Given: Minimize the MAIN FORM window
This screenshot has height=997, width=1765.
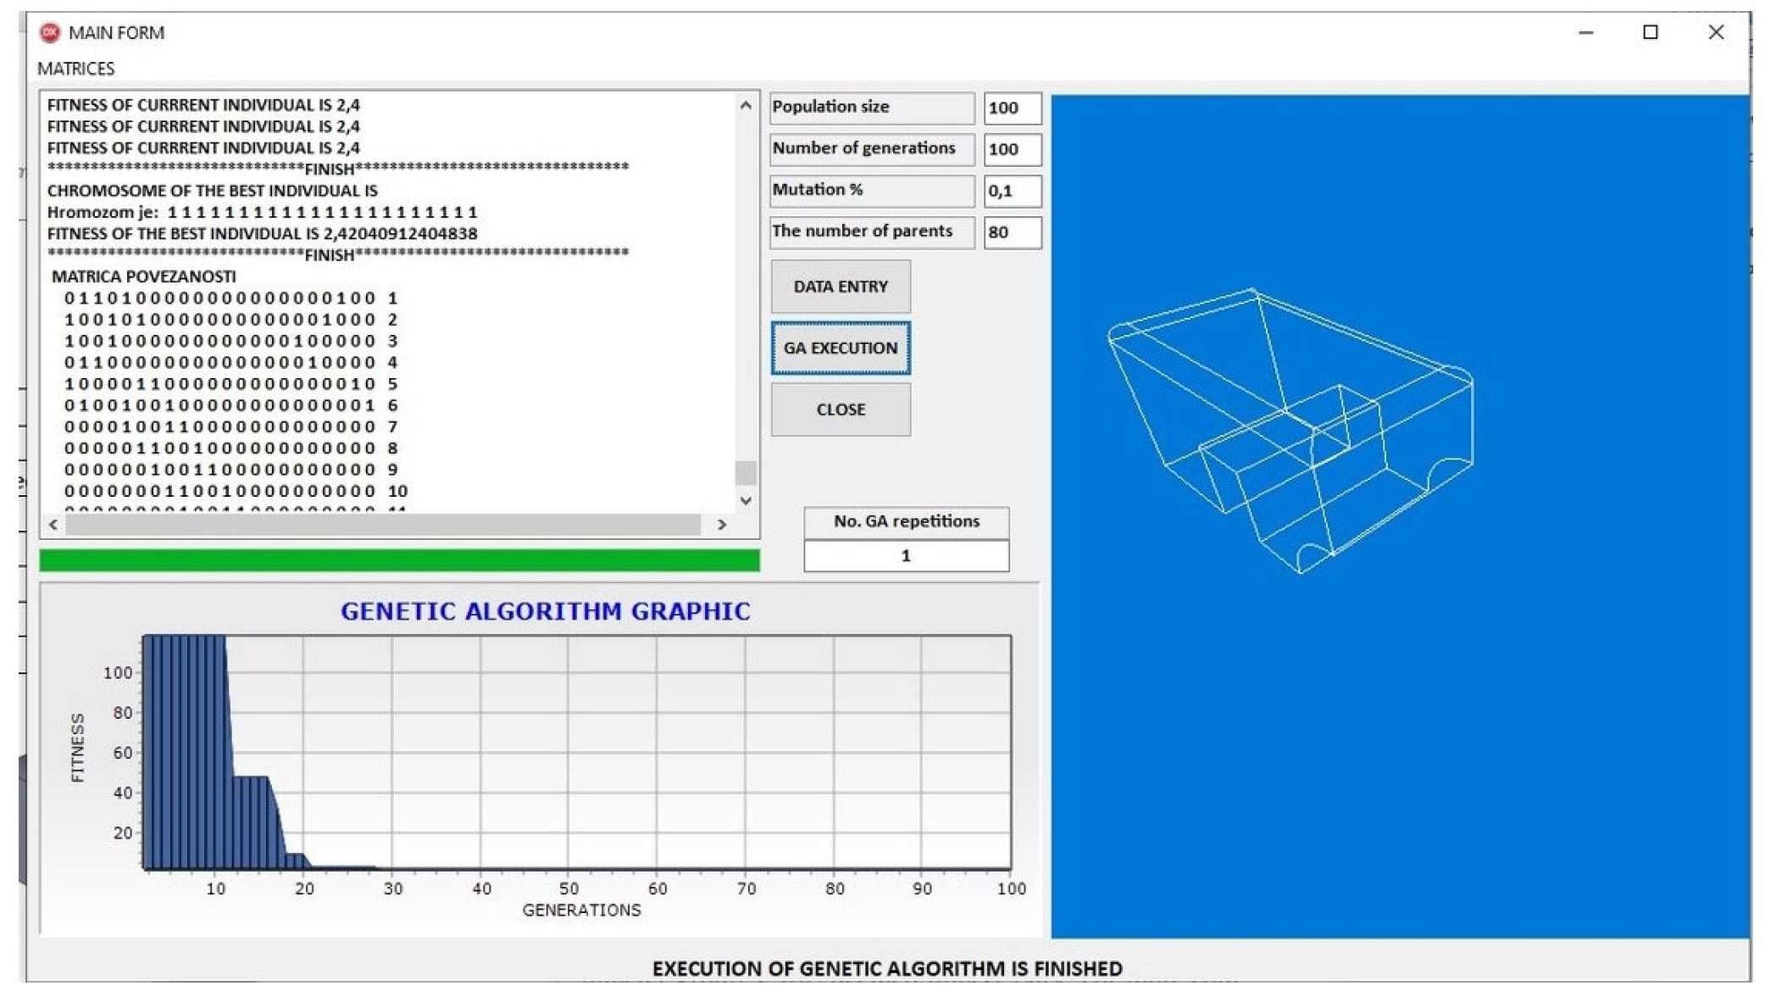Looking at the screenshot, I should 1585,32.
